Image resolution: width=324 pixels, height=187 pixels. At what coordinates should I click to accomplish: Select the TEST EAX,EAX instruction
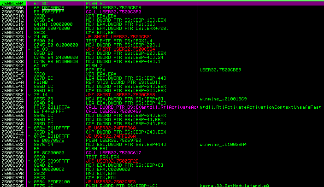point(102,157)
